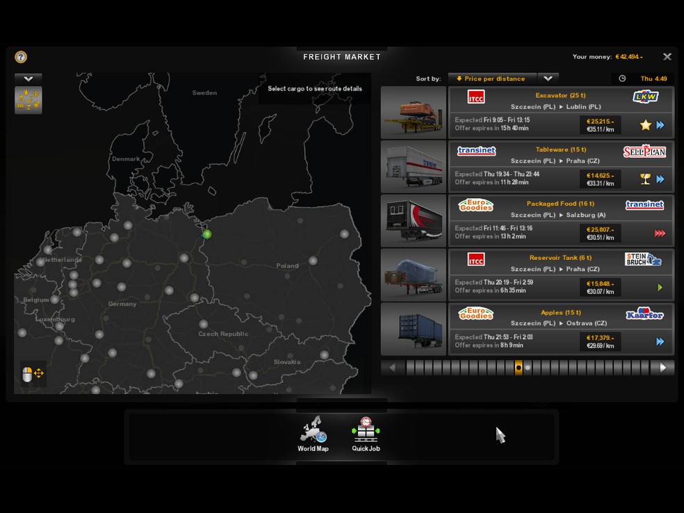Click blue double arrow on Apples job
The image size is (684, 513).
coord(660,342)
